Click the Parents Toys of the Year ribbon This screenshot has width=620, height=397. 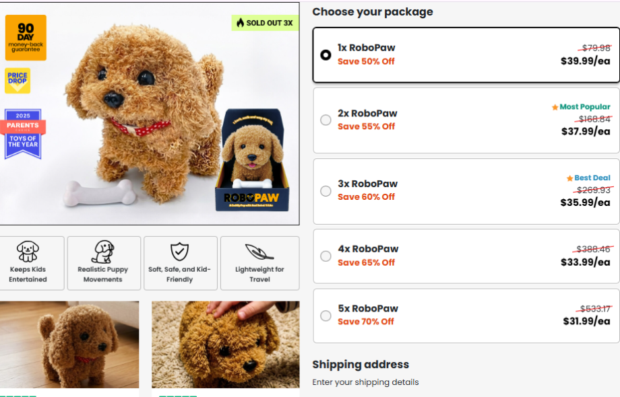[x=23, y=133]
